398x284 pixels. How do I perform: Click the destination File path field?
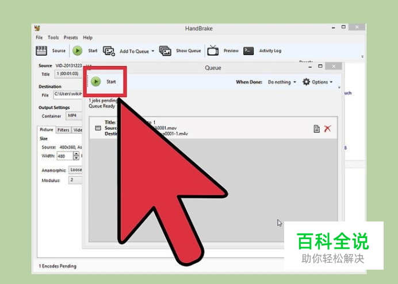(x=68, y=94)
